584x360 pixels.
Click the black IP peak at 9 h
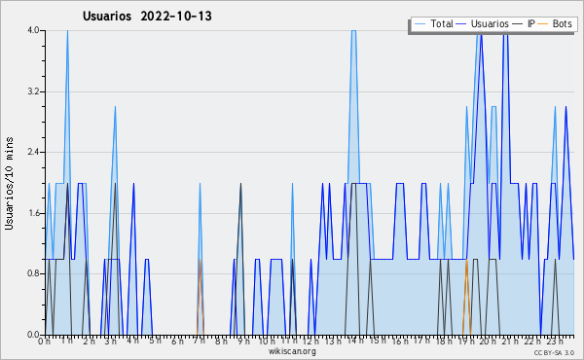point(241,184)
